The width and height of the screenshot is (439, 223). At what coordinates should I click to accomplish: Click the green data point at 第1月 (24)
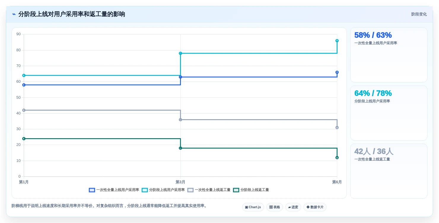coord(24,139)
